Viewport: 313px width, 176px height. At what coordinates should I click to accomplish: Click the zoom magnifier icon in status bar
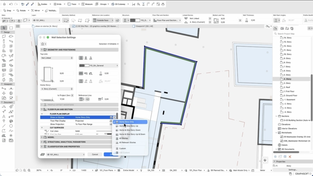(x=24, y=170)
